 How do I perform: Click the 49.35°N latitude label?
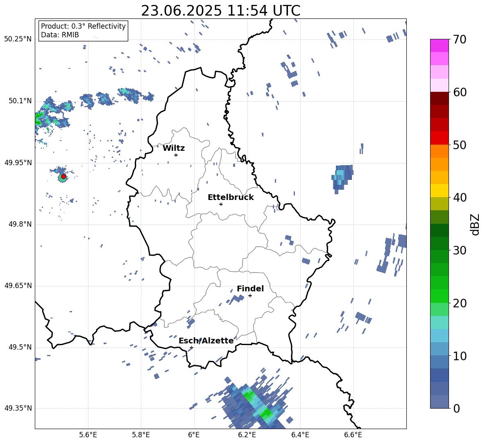tap(18, 408)
